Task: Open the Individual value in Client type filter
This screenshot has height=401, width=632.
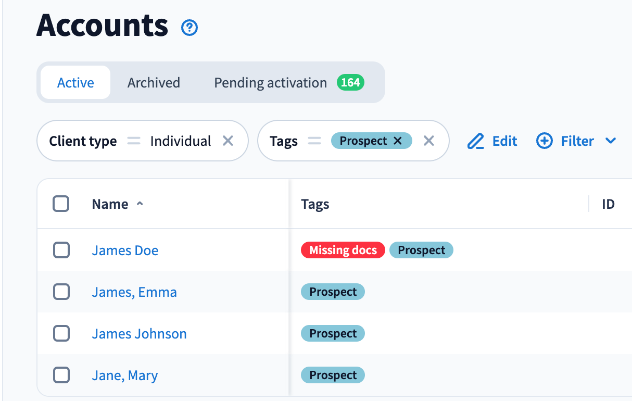Action: coord(181,141)
